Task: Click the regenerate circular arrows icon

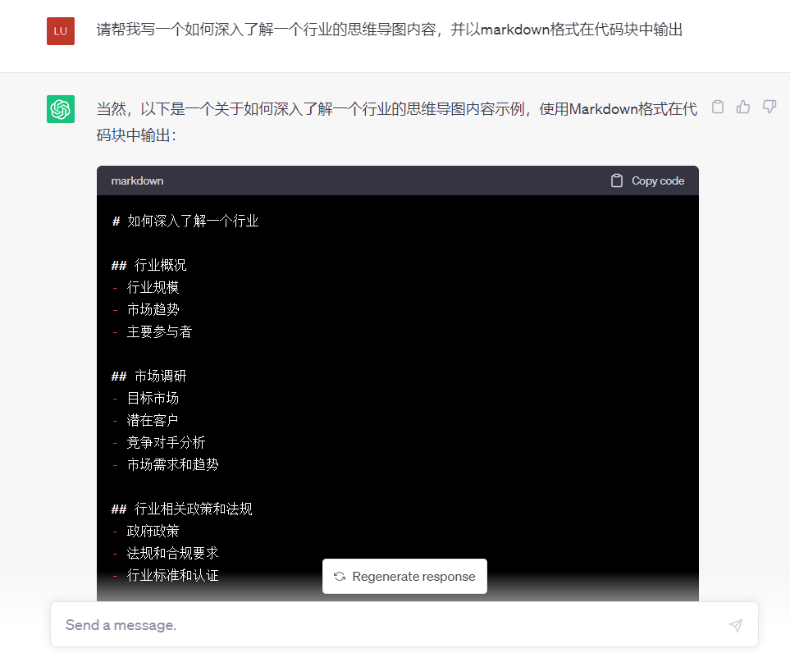Action: (339, 576)
